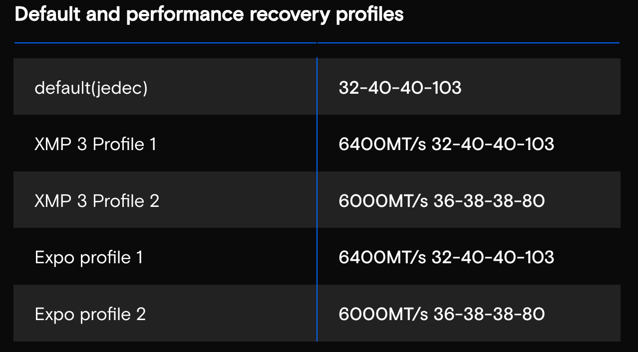
Task: Click the 'Default and performance recovery profiles' heading
Action: (x=209, y=15)
